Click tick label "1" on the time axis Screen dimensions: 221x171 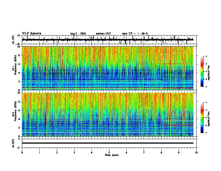coord(39,153)
